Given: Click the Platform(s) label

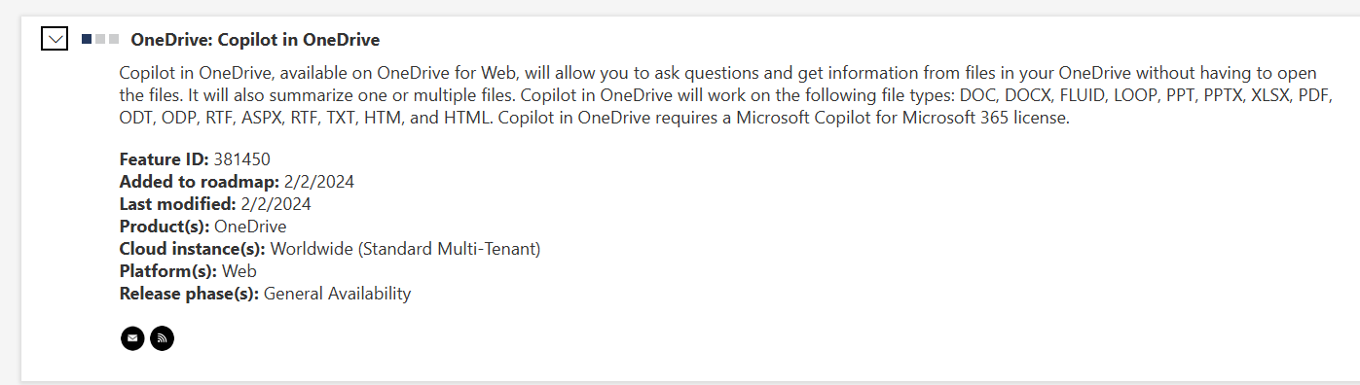Looking at the screenshot, I should 168,271.
